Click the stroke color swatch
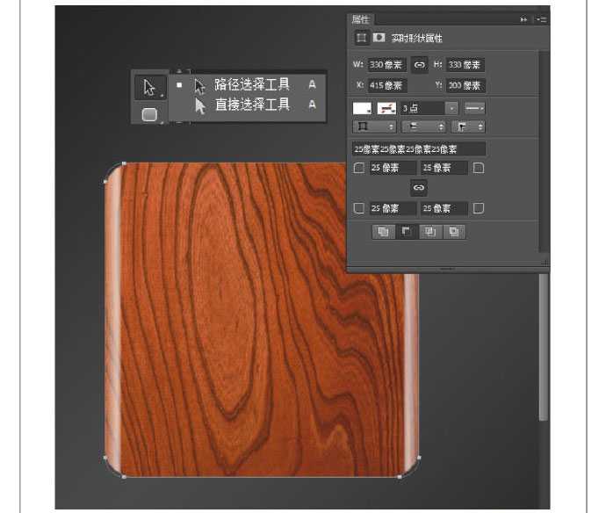Image resolution: width=606 pixels, height=513 pixels. coord(386,108)
